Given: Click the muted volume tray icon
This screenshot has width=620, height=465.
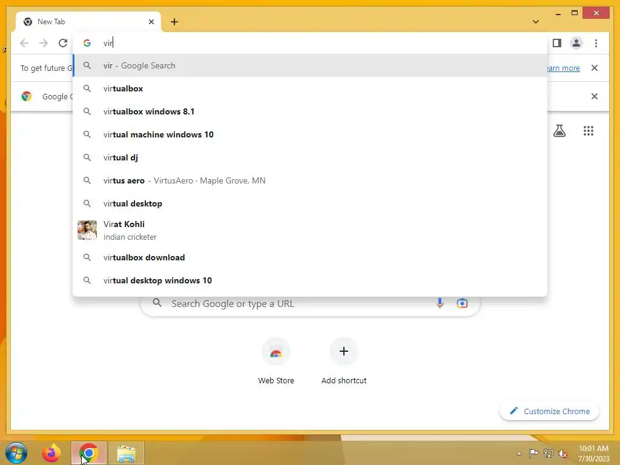Looking at the screenshot, I should click(562, 453).
